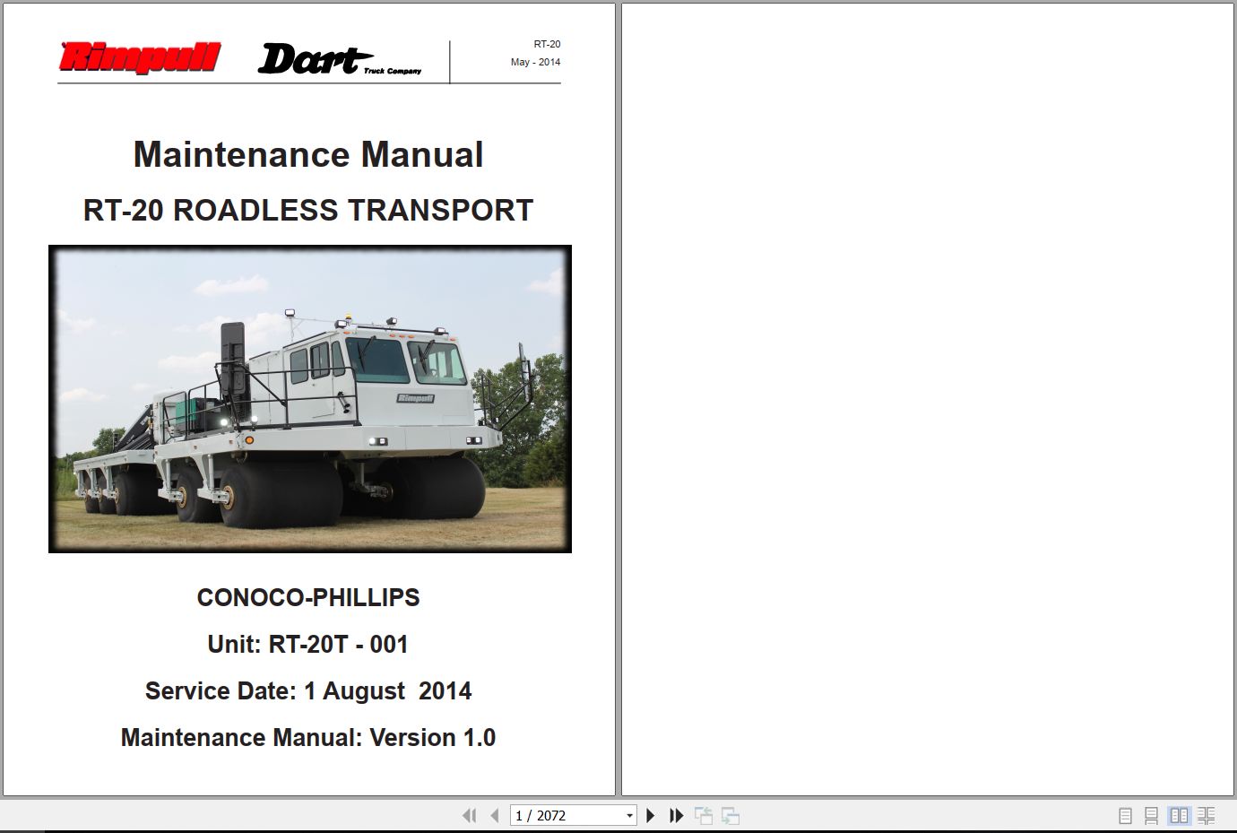Jump to the first page of the document
The height and width of the screenshot is (833, 1237).
click(x=470, y=815)
